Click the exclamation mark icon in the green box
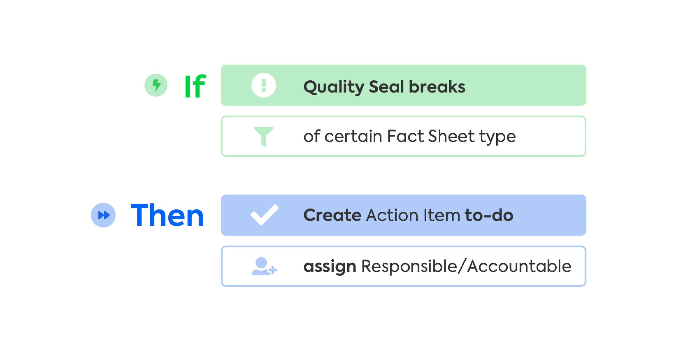Viewport: 677px width, 351px height. click(x=263, y=85)
